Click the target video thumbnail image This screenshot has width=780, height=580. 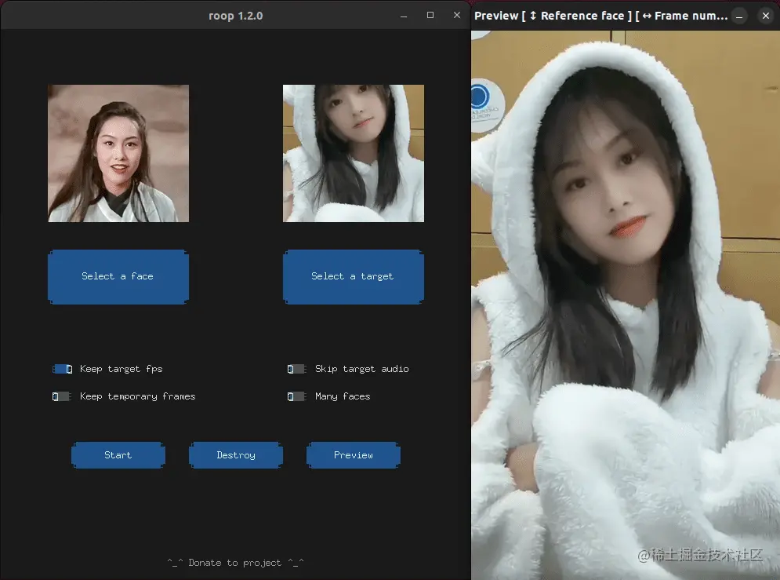point(354,153)
